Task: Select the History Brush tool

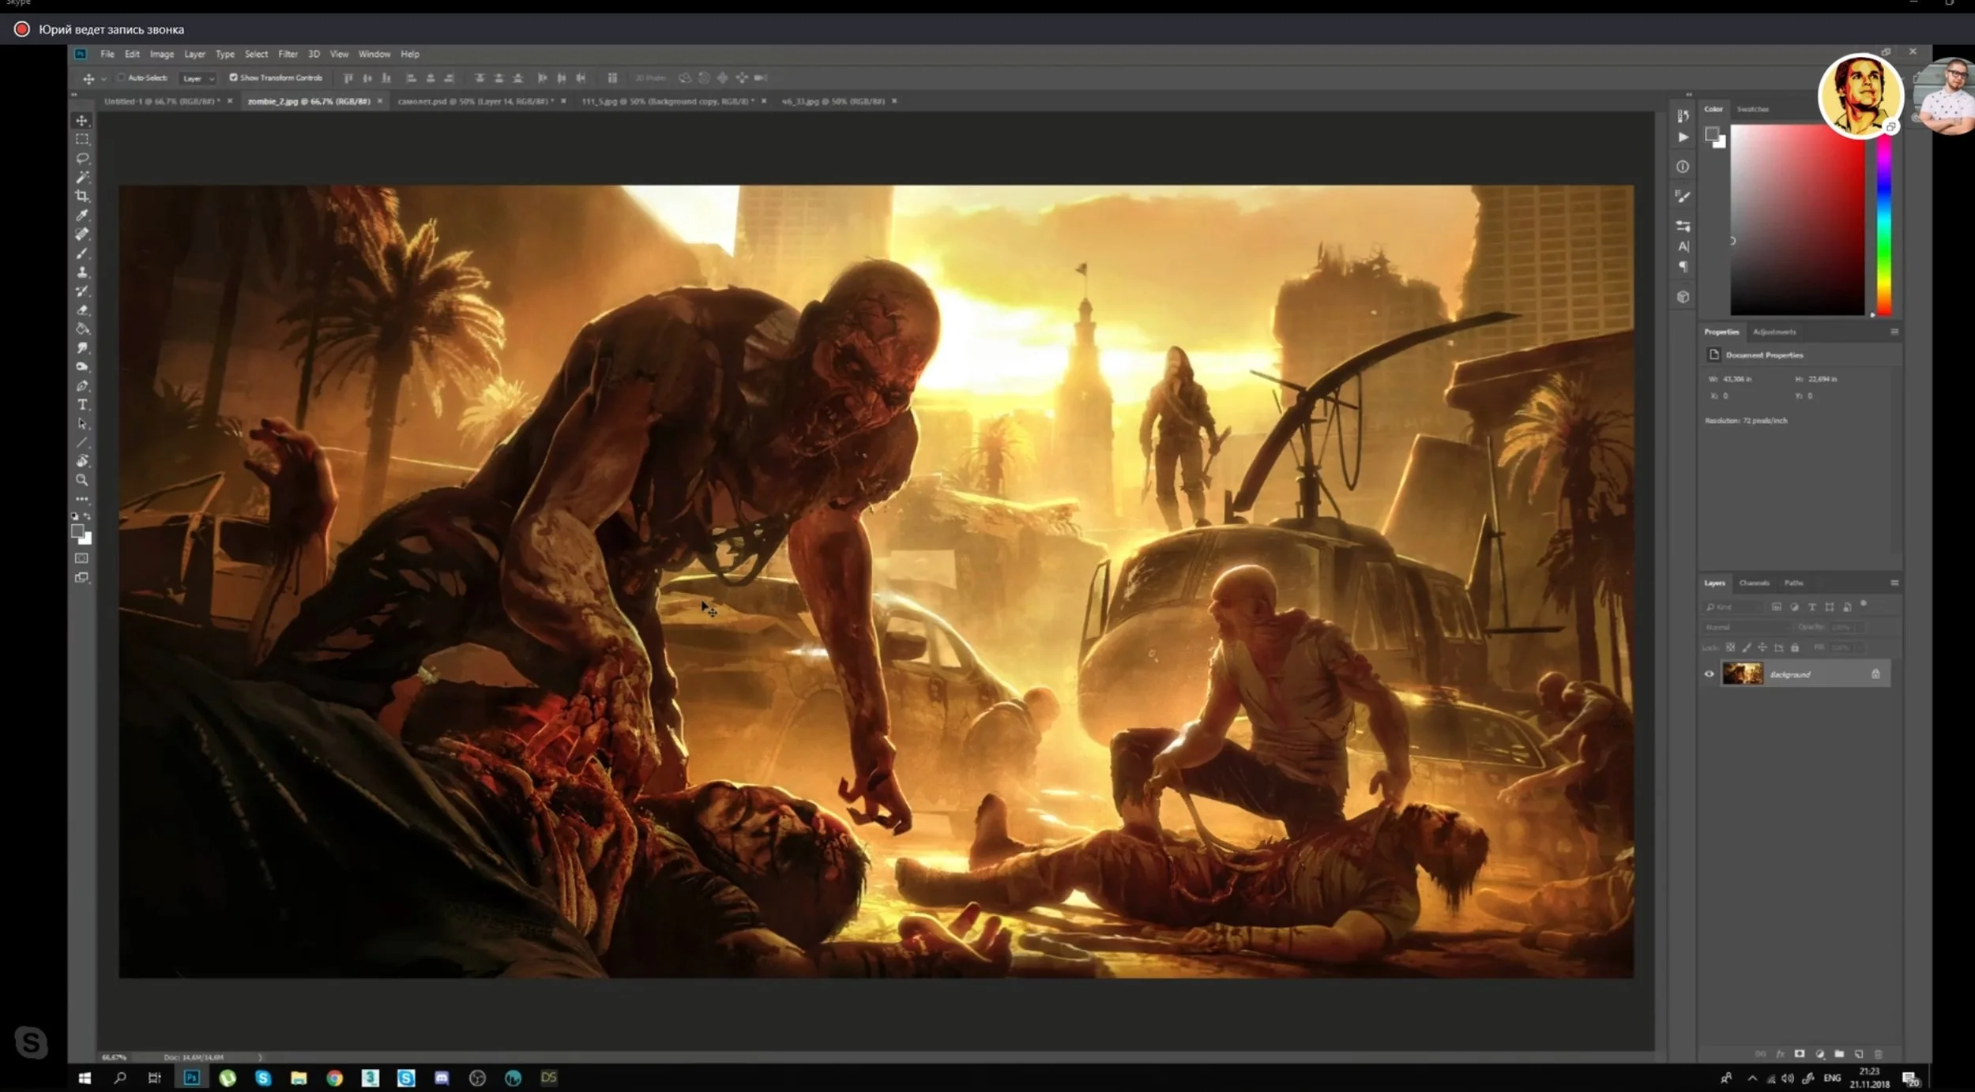Action: pyautogui.click(x=82, y=291)
